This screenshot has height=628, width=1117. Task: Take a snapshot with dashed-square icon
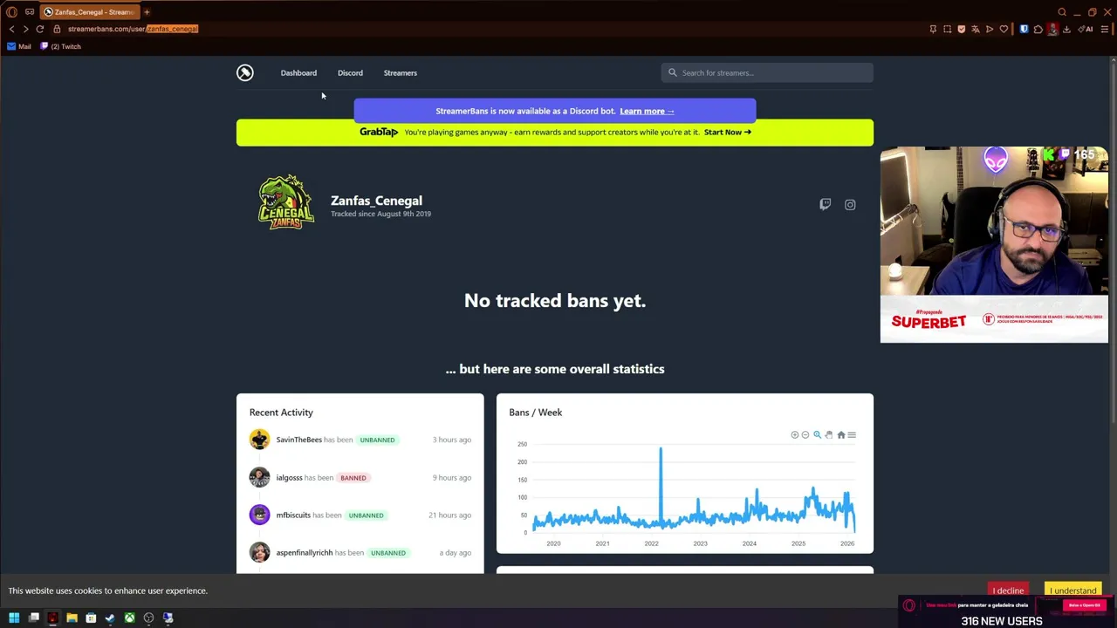[x=948, y=29]
